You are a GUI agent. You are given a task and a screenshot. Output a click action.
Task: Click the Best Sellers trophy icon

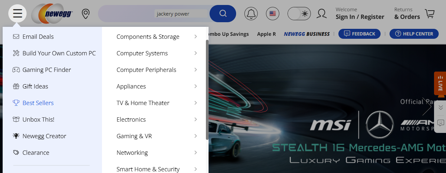pos(16,103)
